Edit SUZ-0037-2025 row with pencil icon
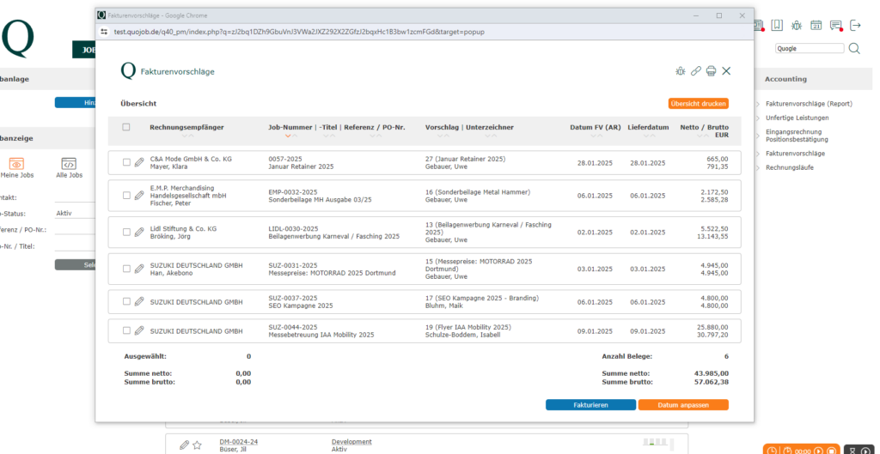 [140, 301]
